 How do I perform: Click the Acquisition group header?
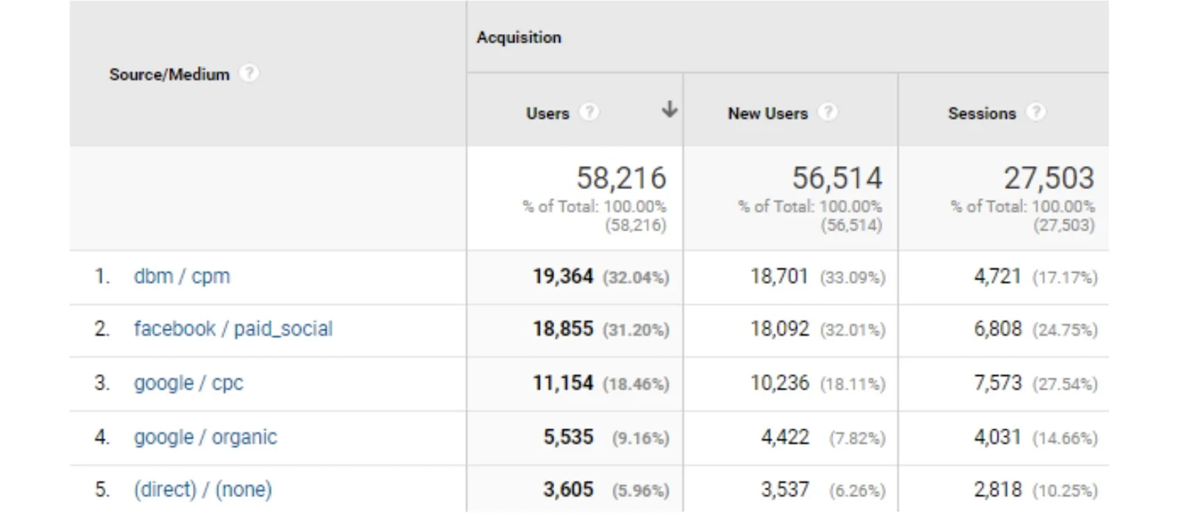tap(519, 37)
